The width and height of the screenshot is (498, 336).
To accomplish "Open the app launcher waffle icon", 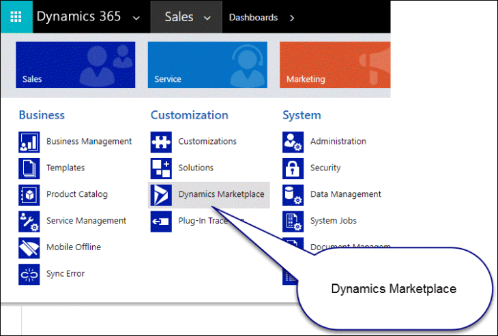I will click(16, 17).
